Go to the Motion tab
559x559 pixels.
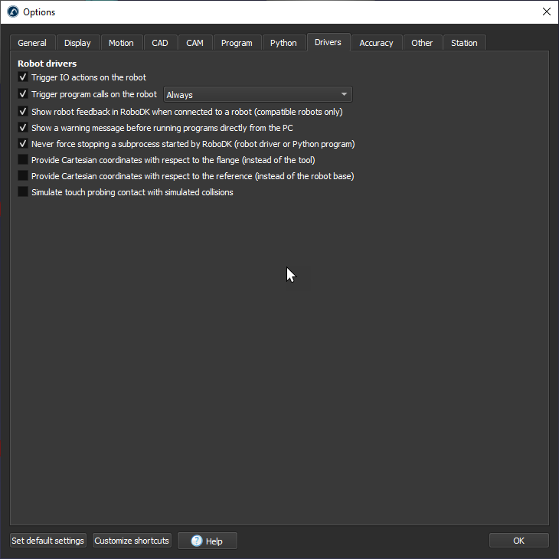(121, 43)
